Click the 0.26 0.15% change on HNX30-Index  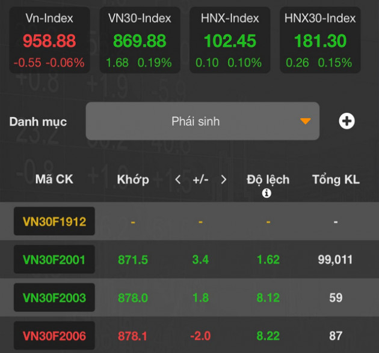[x=319, y=62]
